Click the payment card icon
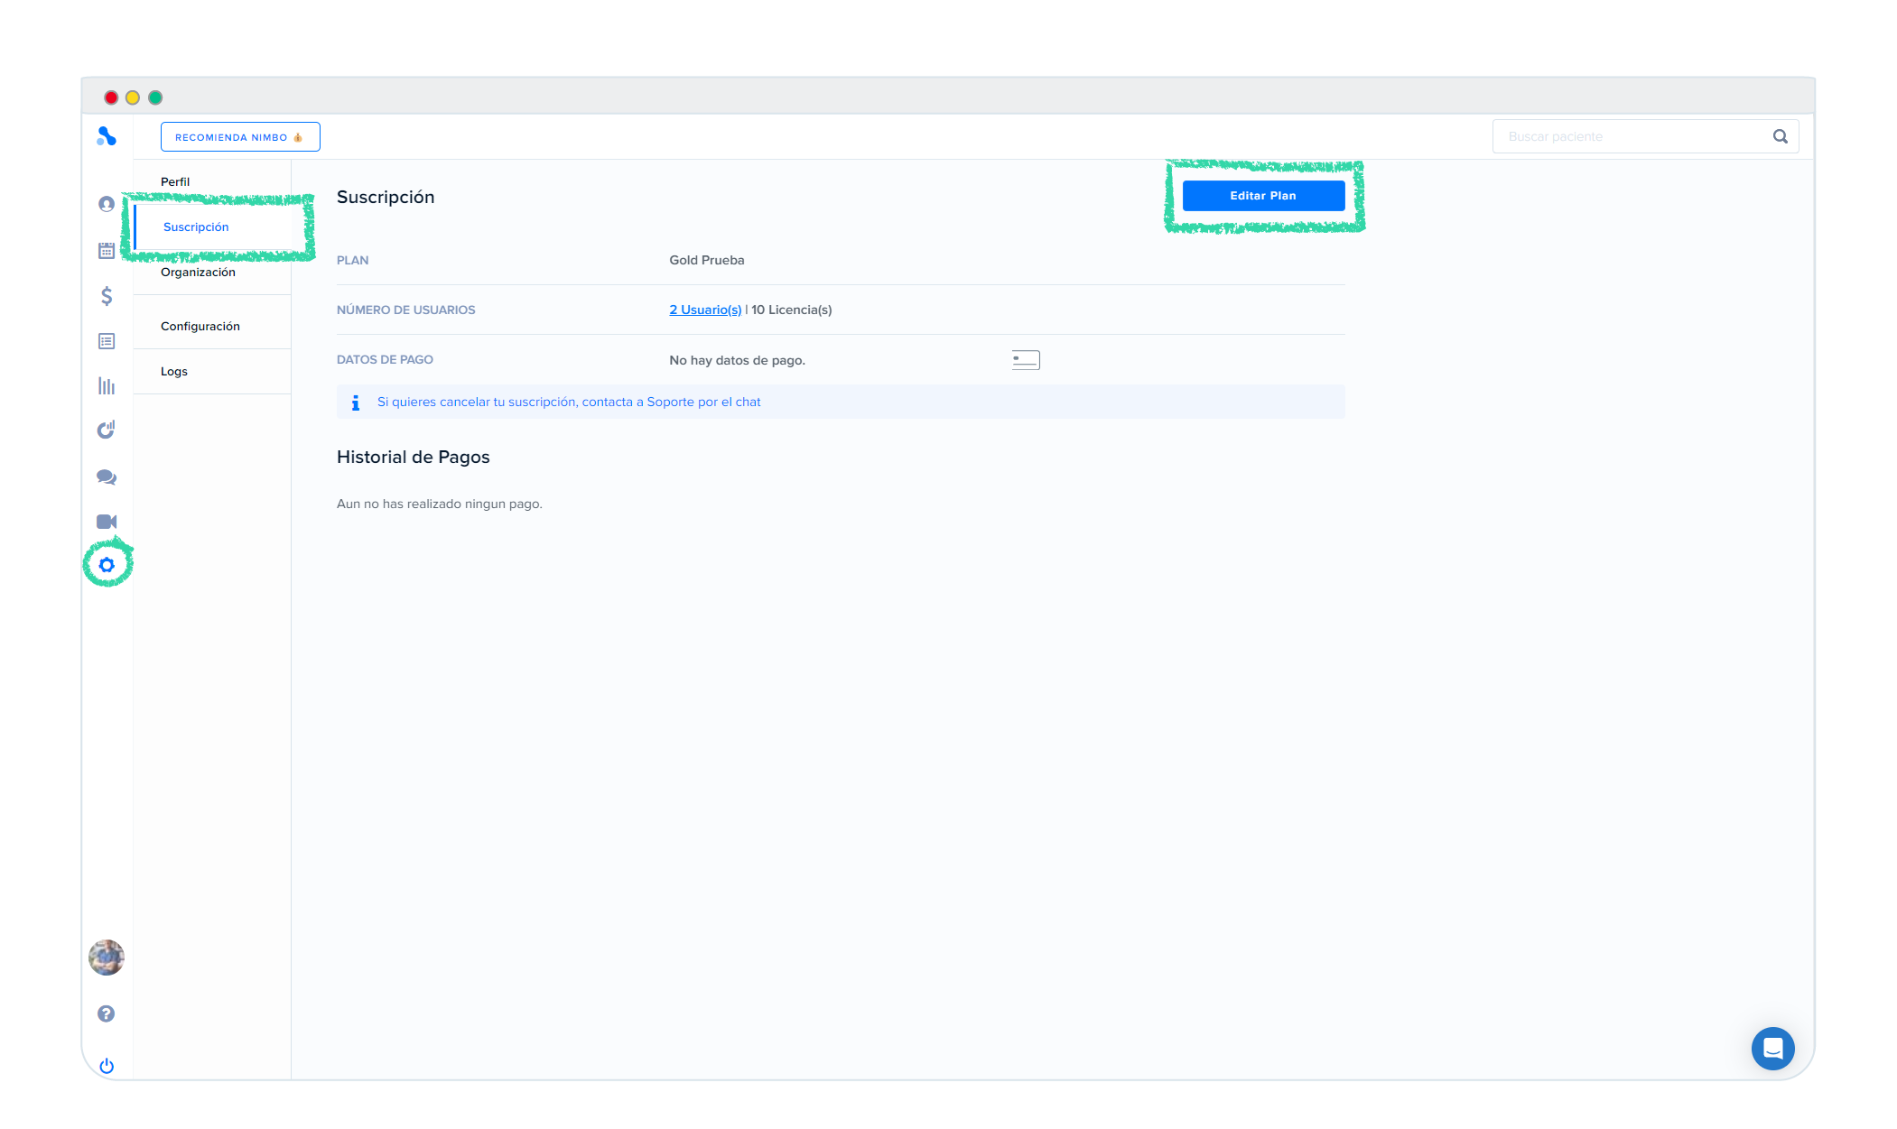The image size is (1897, 1129). point(1026,360)
